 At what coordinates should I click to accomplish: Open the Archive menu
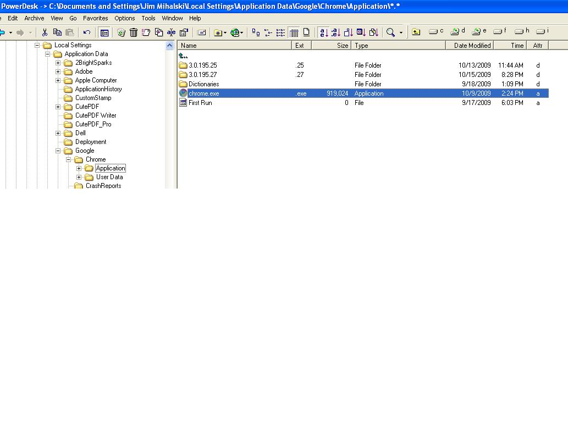coord(34,18)
